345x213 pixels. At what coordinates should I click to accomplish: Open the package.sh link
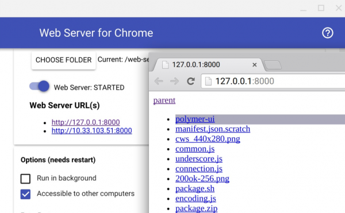coord(195,189)
